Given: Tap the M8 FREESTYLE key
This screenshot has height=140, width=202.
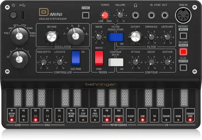Looking at the screenshot, I should tap(95, 115).
